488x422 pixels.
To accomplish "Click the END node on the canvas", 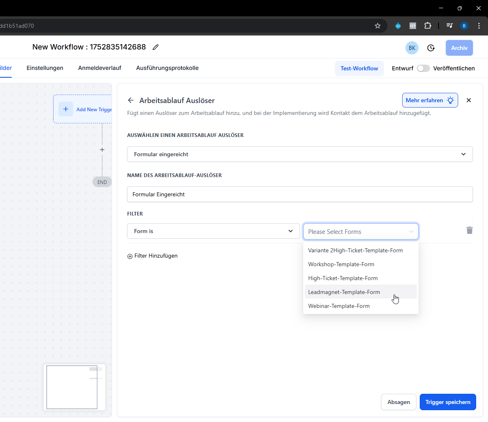I will (102, 182).
